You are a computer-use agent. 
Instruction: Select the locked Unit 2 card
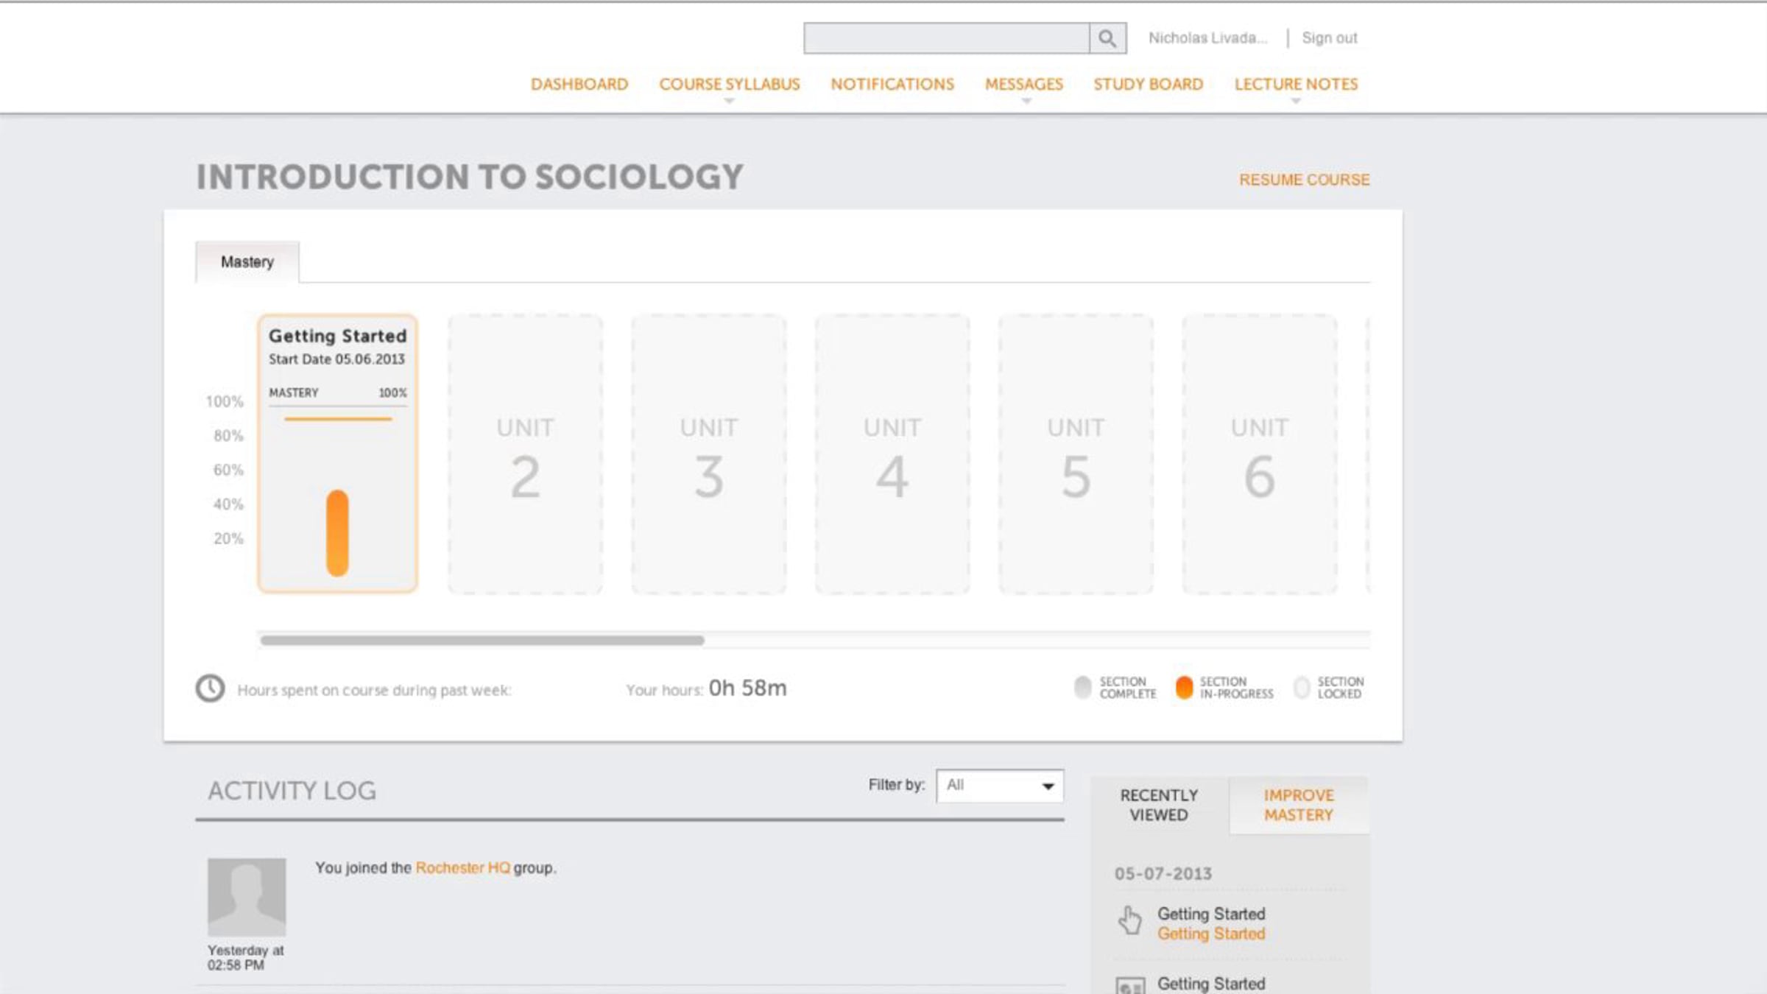[525, 454]
